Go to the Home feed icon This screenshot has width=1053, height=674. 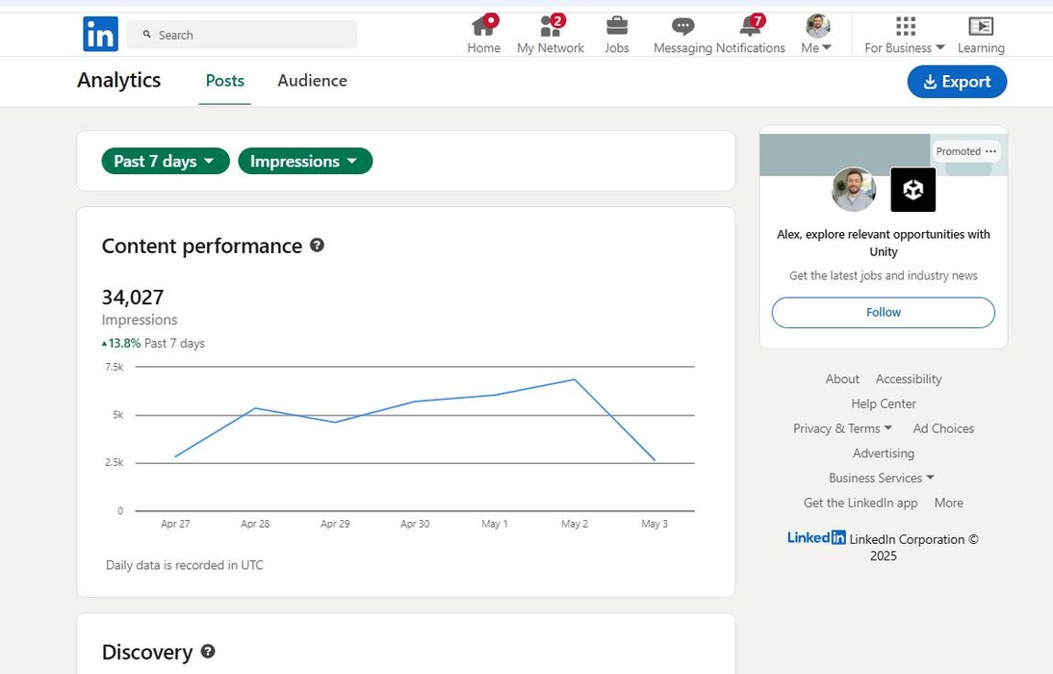(x=483, y=26)
